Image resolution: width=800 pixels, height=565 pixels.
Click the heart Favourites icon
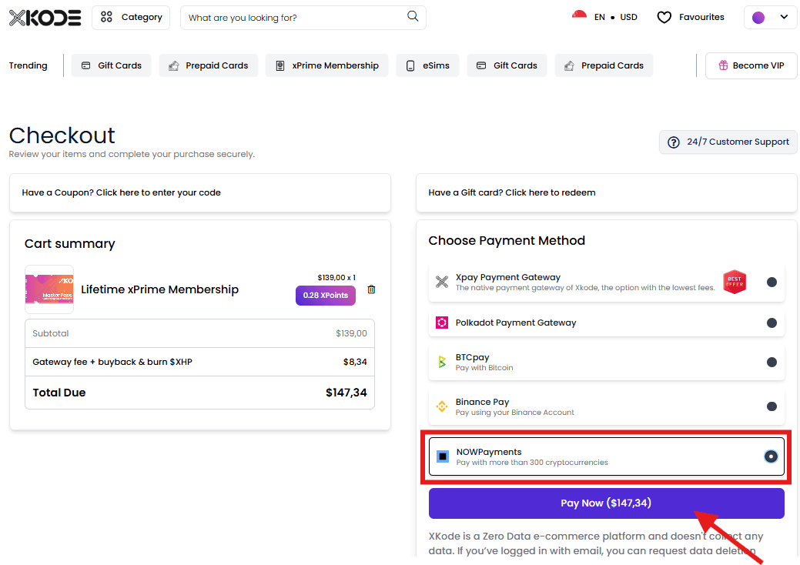tap(664, 18)
